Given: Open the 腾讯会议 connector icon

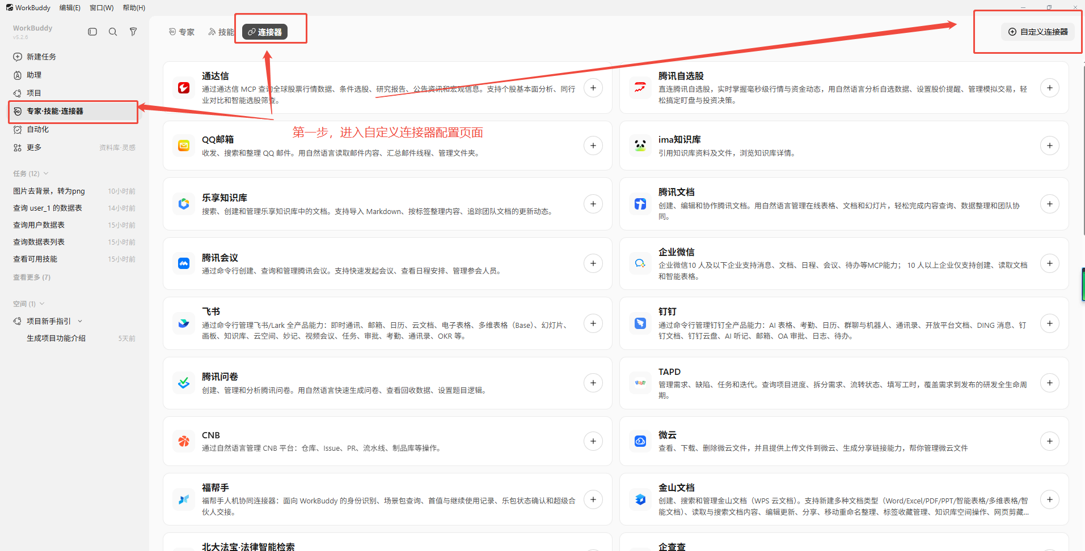Looking at the screenshot, I should point(184,263).
